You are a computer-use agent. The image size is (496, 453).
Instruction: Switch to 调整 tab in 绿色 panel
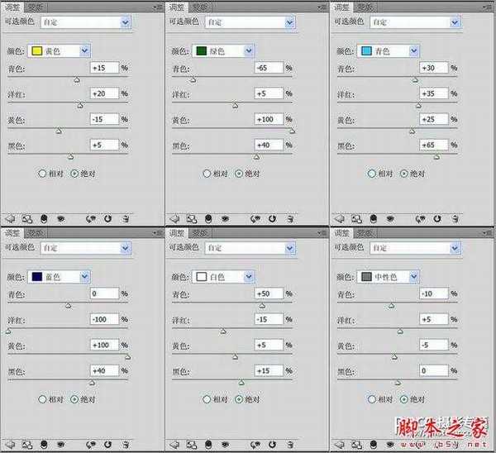(177, 7)
